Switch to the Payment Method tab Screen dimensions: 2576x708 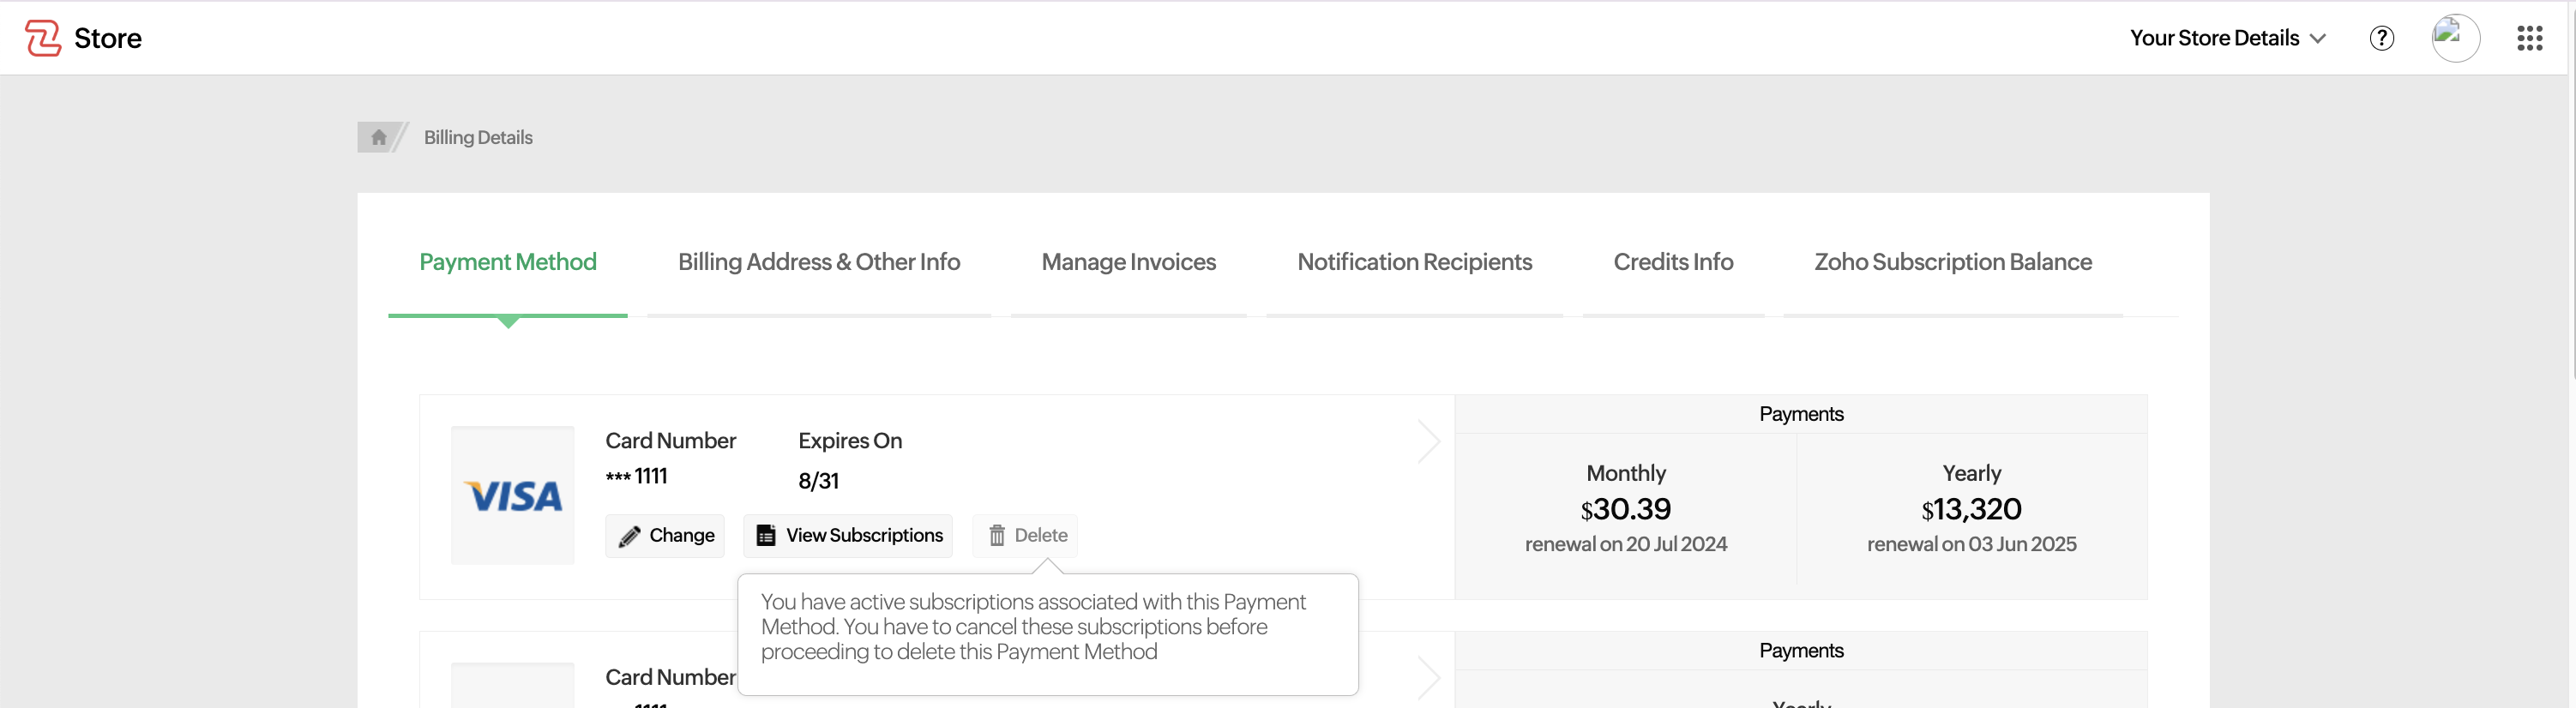click(x=507, y=262)
